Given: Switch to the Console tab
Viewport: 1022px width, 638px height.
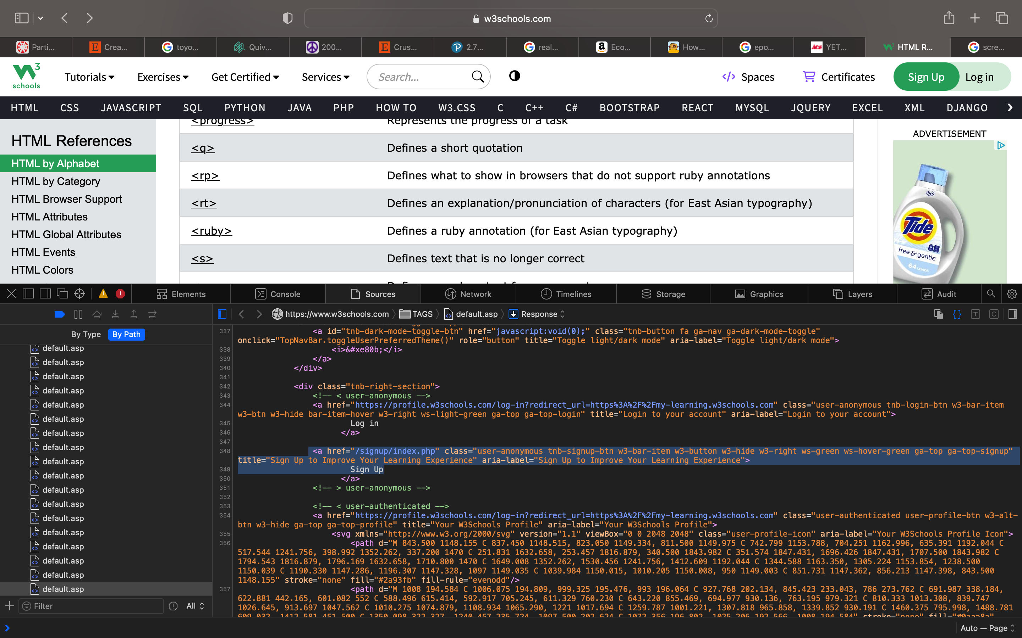Looking at the screenshot, I should (x=278, y=294).
